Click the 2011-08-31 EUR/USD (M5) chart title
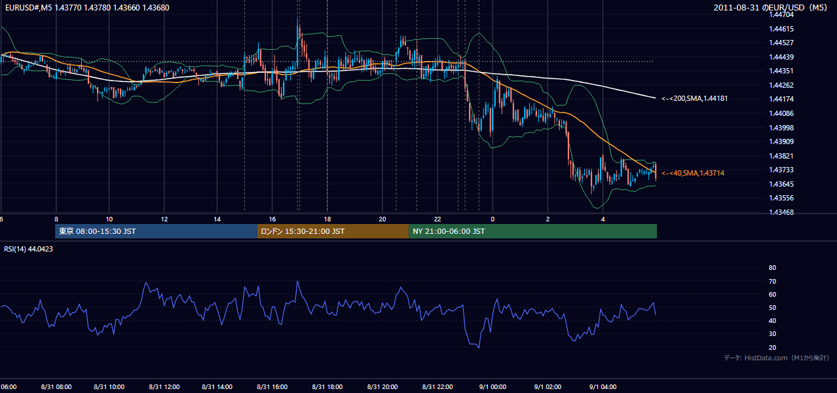Image resolution: width=837 pixels, height=393 pixels. pos(771,8)
